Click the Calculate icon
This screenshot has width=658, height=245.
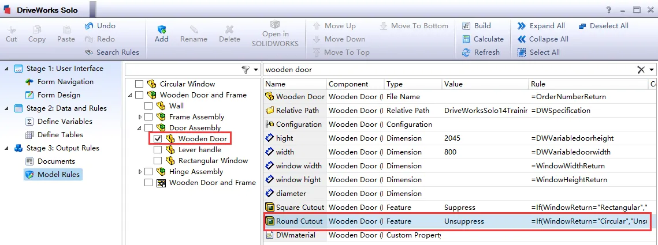(x=466, y=39)
